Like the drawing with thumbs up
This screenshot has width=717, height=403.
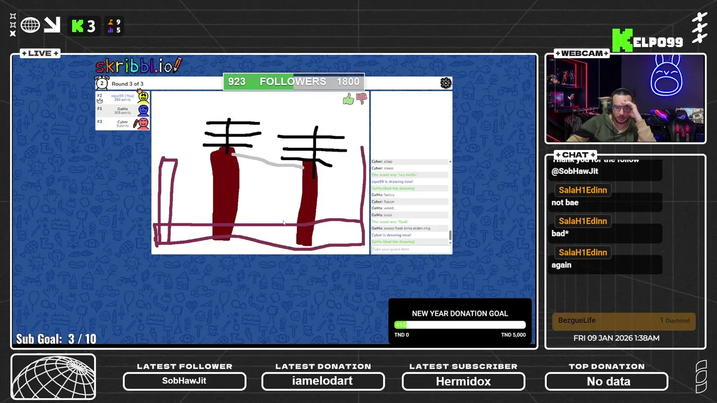[x=348, y=100]
